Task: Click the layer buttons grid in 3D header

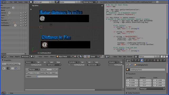Action: coord(102,56)
